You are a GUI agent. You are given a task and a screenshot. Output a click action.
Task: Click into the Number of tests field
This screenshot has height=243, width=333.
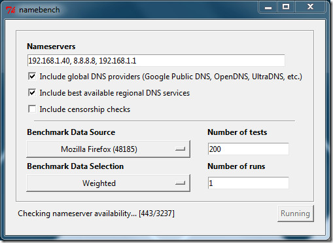249,149
